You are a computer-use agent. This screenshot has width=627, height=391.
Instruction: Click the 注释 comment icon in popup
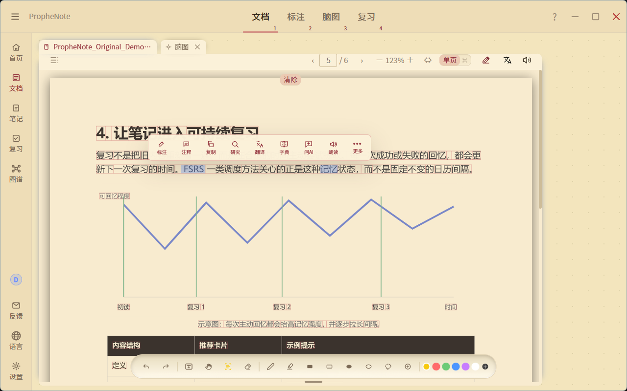(x=186, y=148)
